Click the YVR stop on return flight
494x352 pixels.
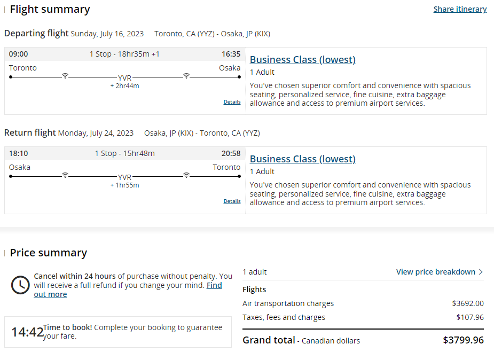click(x=124, y=177)
